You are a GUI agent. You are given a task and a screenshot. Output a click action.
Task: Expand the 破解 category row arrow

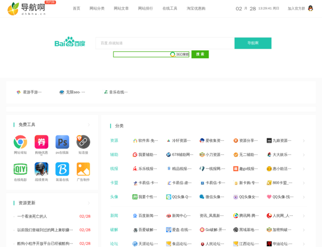(x=304, y=230)
